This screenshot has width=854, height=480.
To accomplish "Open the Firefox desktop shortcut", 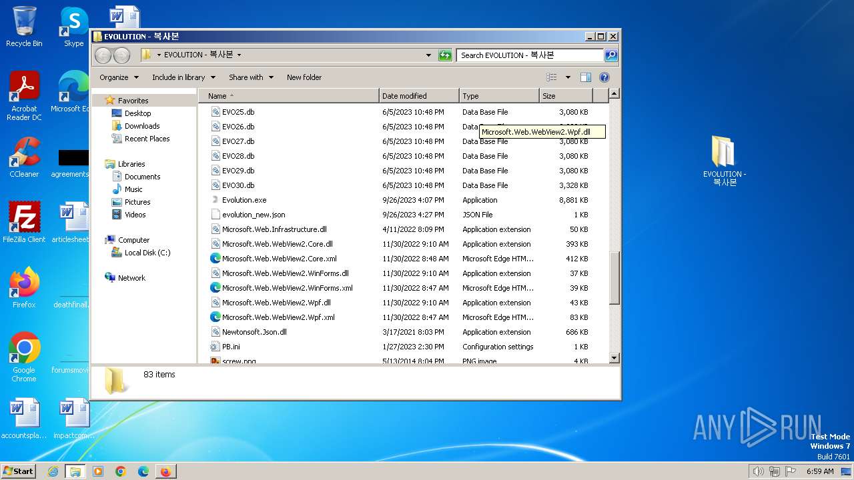I will tap(24, 288).
